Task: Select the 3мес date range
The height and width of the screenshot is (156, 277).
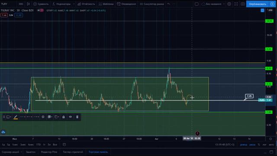Action: pos(23,144)
